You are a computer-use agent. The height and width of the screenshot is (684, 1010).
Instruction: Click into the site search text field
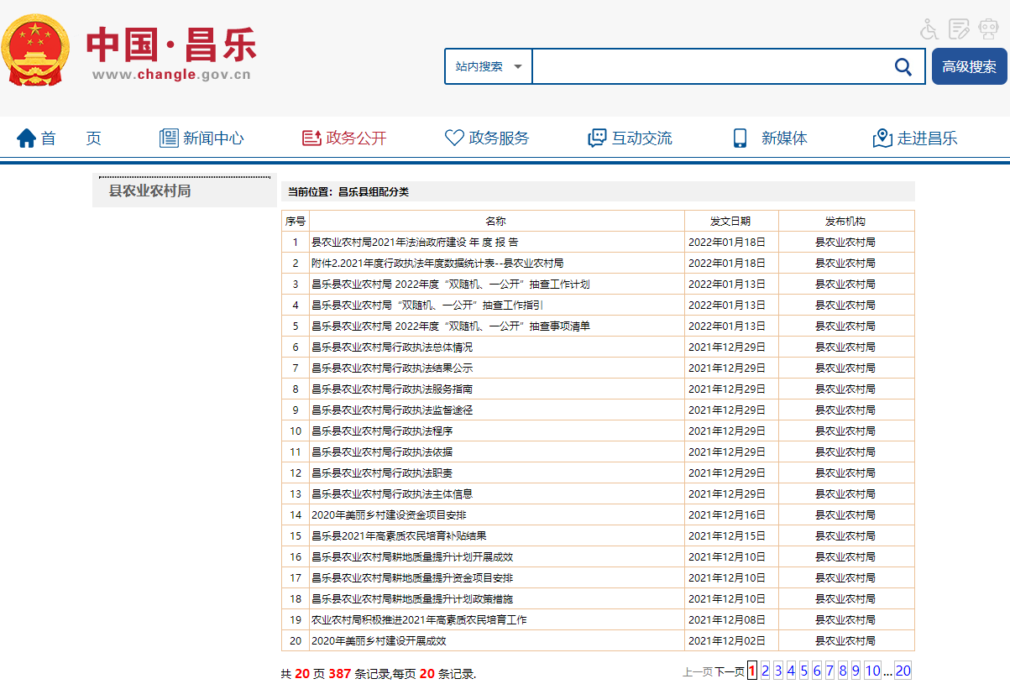click(709, 67)
